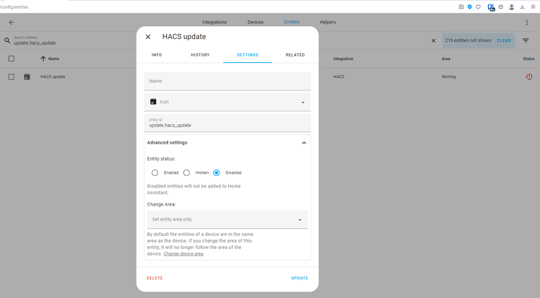Image resolution: width=540 pixels, height=298 pixels.
Task: Click CLEAR for hidden entities filter
Action: [504, 40]
